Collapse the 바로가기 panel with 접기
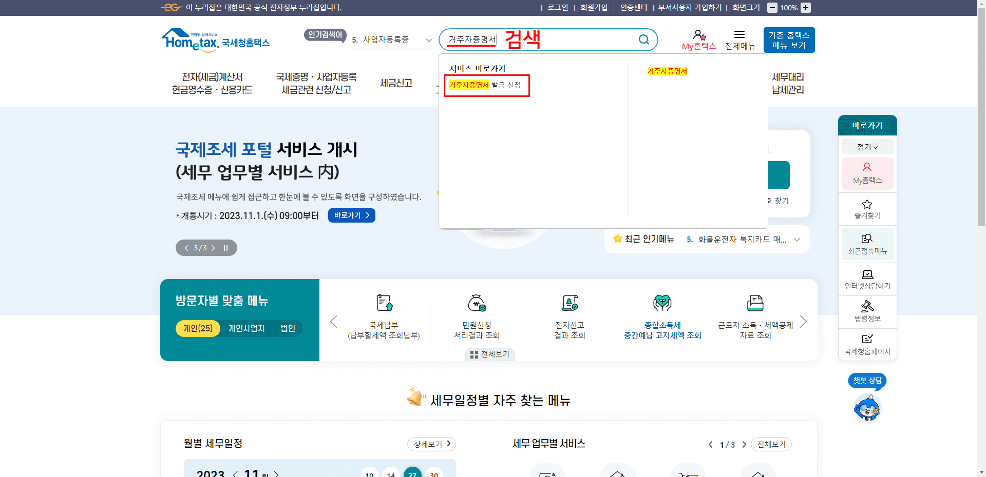This screenshot has width=986, height=477. coord(867,147)
